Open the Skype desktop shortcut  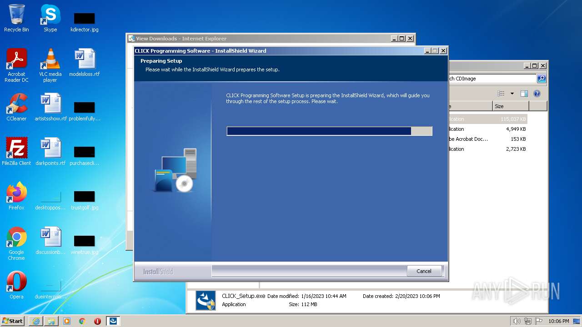click(50, 18)
